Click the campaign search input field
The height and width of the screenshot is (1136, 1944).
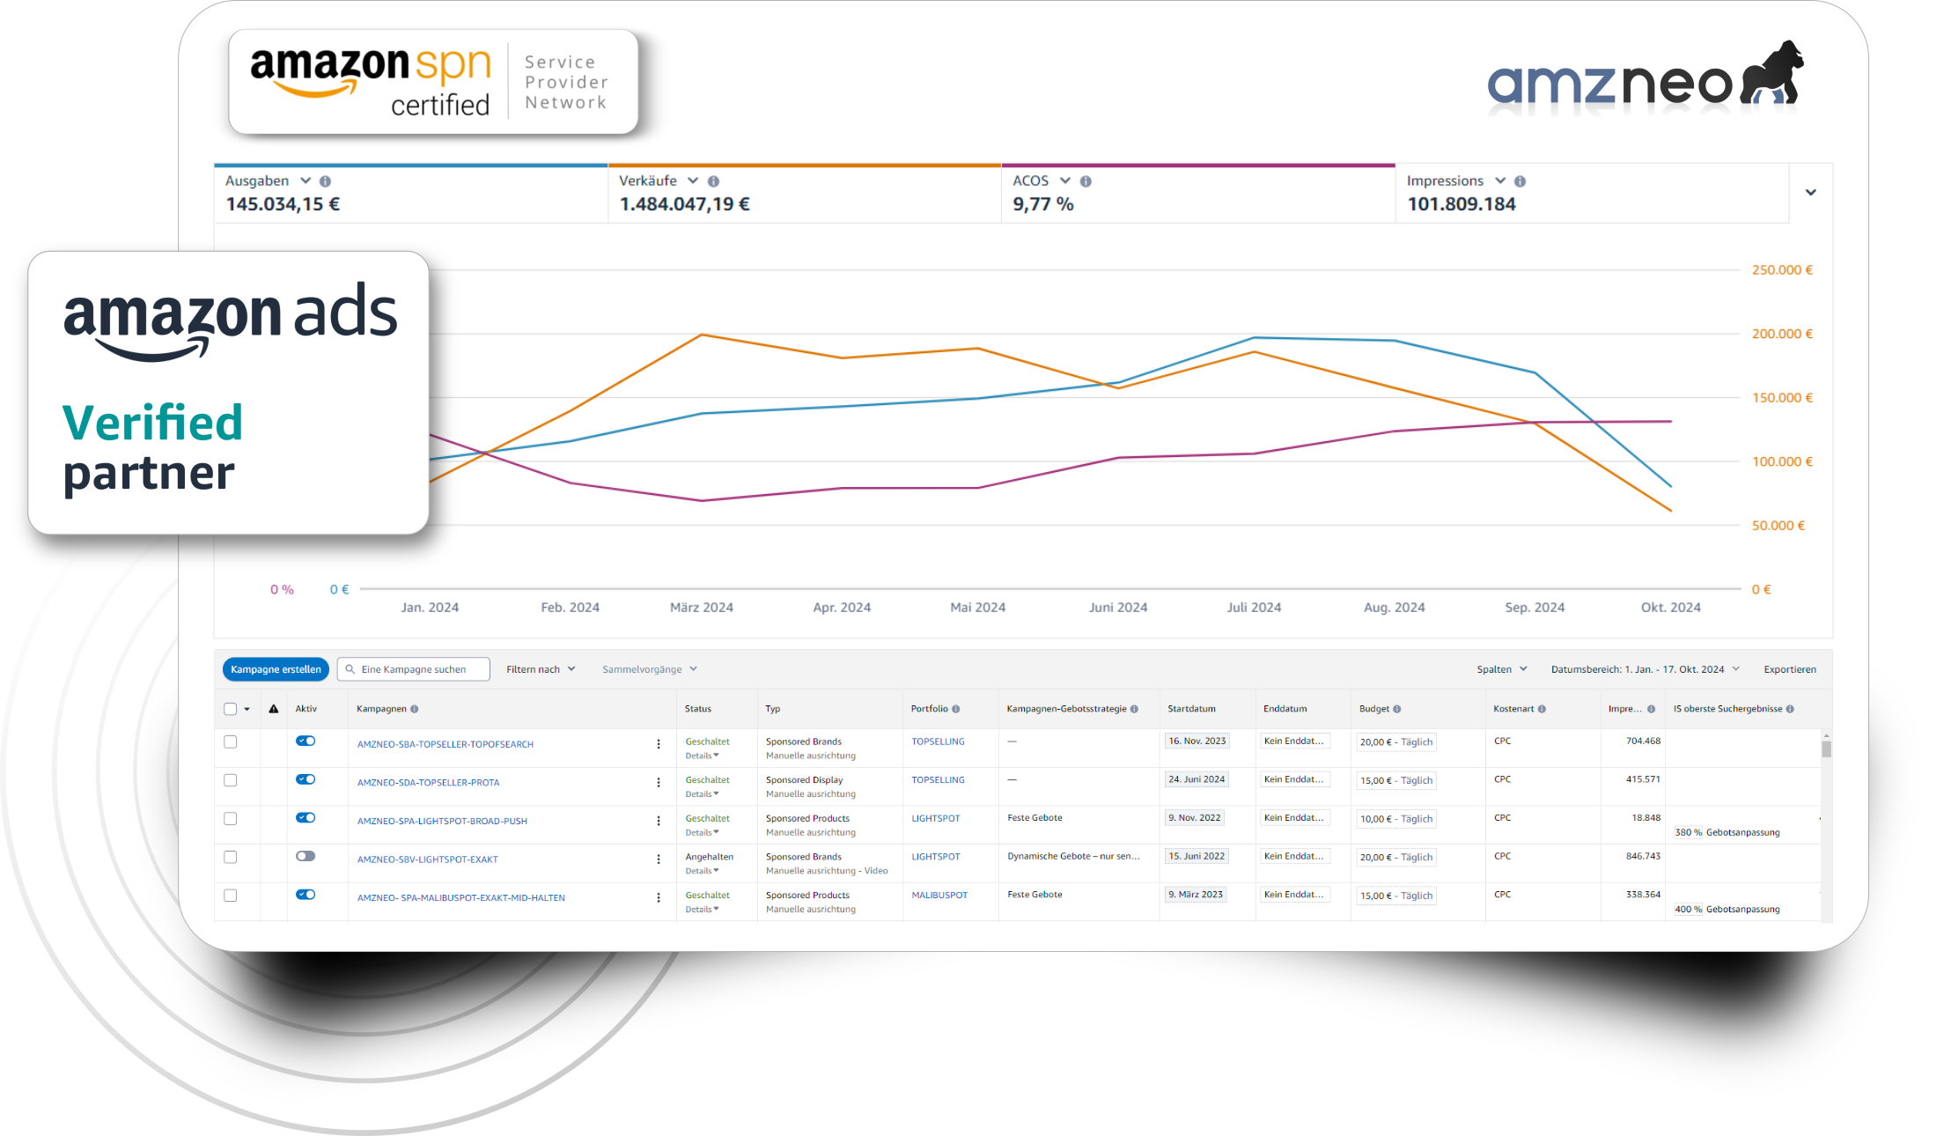[414, 669]
